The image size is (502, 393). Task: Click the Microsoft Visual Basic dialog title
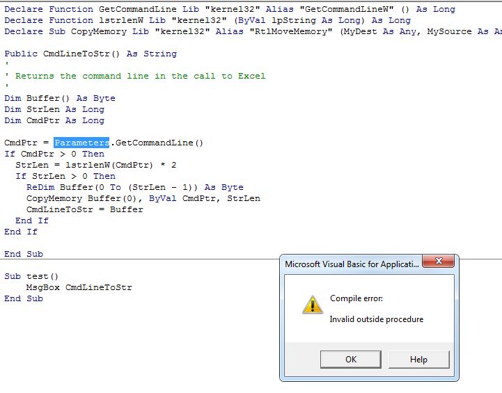click(x=352, y=264)
